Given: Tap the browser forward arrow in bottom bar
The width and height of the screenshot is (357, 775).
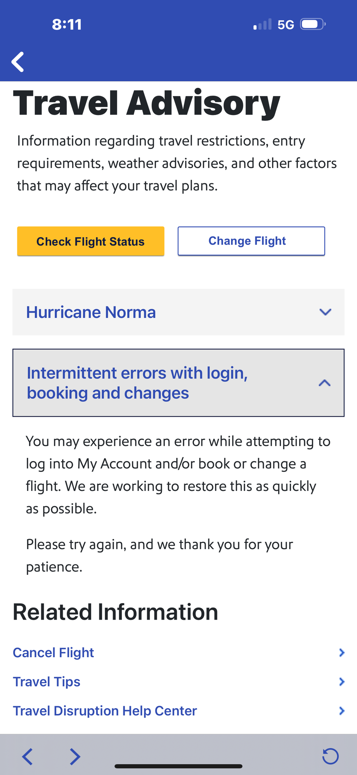Looking at the screenshot, I should (75, 756).
